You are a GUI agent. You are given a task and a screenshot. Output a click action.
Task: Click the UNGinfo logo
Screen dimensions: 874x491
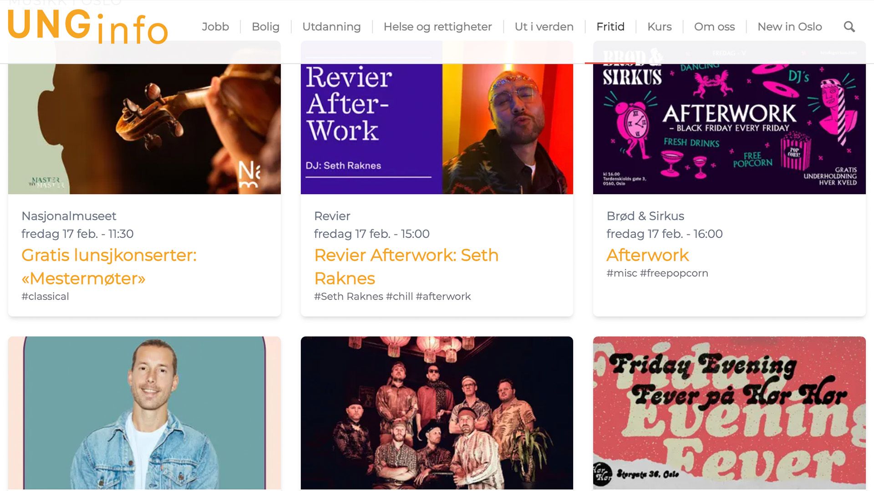88,26
